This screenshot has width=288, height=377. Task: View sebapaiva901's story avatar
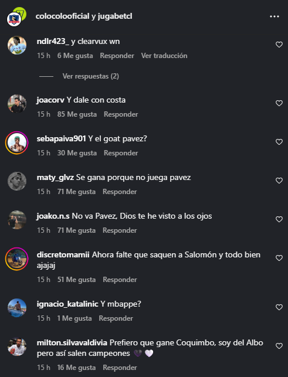coord(17,143)
